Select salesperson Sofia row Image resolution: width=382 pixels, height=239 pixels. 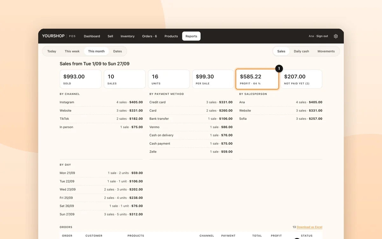coord(281,119)
